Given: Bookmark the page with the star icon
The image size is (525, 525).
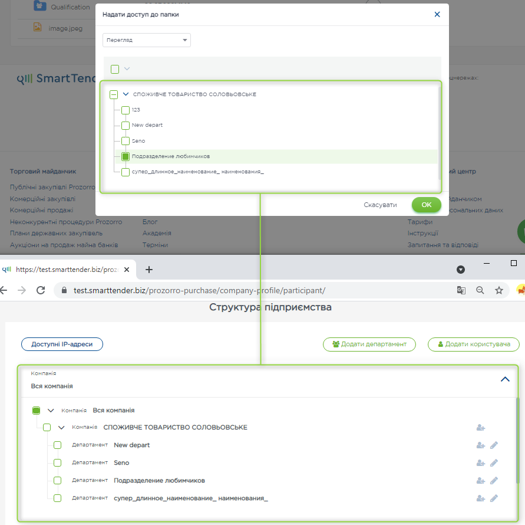Looking at the screenshot, I should coord(498,290).
